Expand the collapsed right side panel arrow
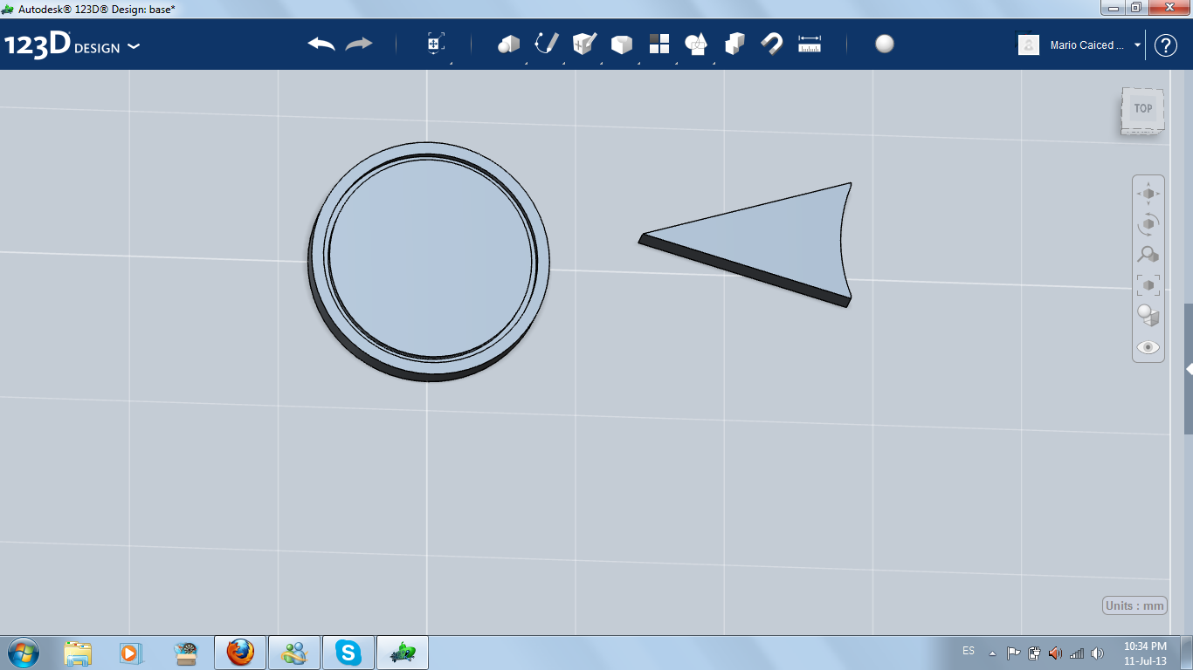 pyautogui.click(x=1189, y=369)
